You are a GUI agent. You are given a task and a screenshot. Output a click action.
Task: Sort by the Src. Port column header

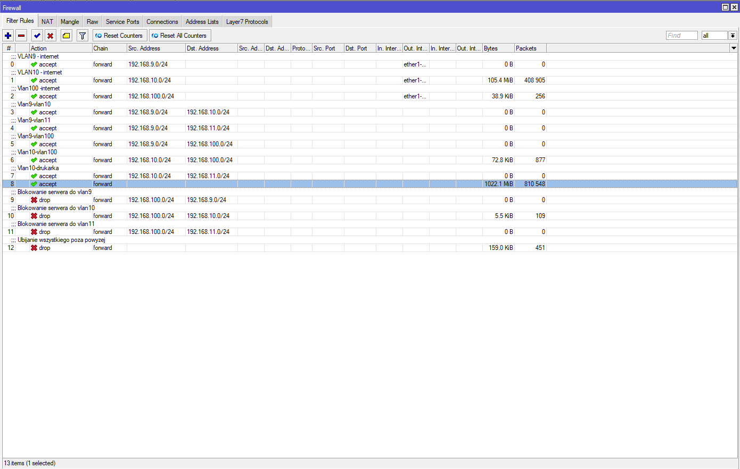[x=328, y=48]
